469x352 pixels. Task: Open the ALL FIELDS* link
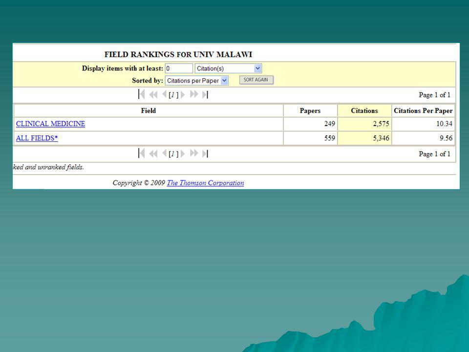click(x=37, y=138)
